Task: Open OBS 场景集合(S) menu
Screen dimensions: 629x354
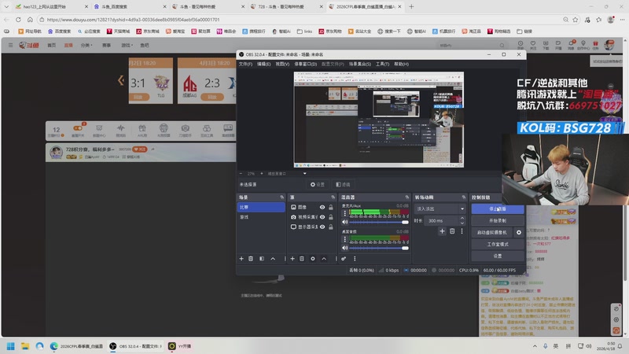Action: coord(359,64)
